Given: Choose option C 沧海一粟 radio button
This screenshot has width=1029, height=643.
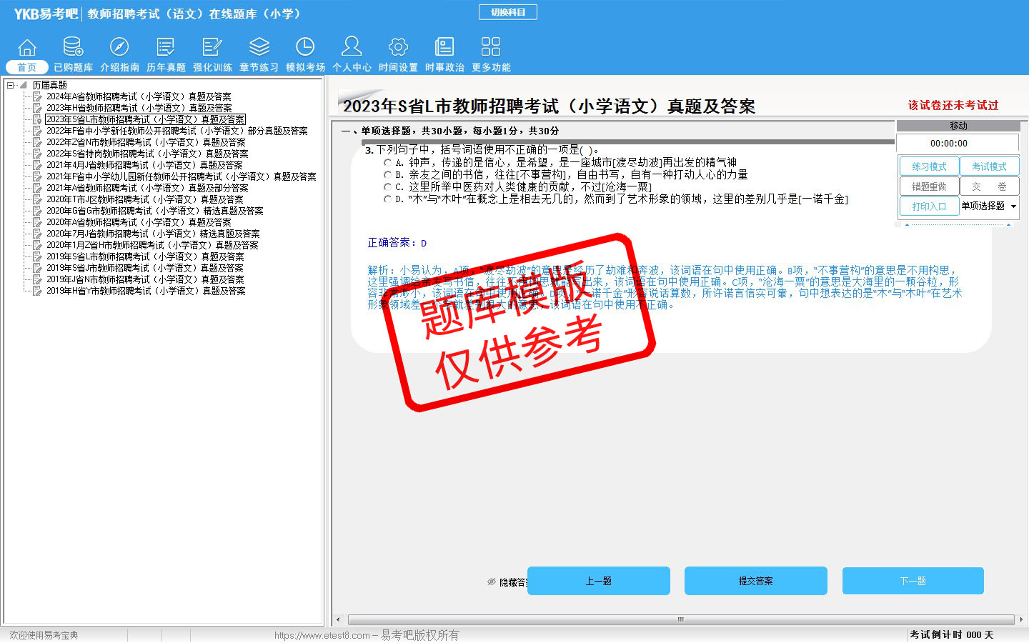Looking at the screenshot, I should pos(387,187).
